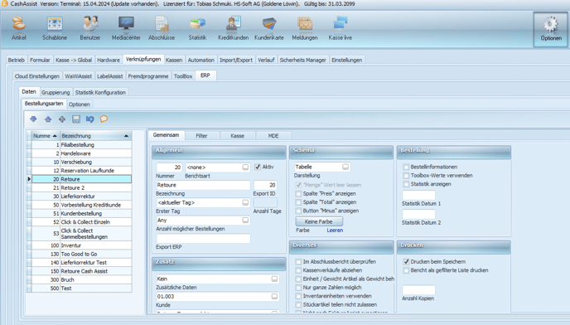The width and height of the screenshot is (570, 325).
Task: Open the Kasse live module
Action: point(341,28)
